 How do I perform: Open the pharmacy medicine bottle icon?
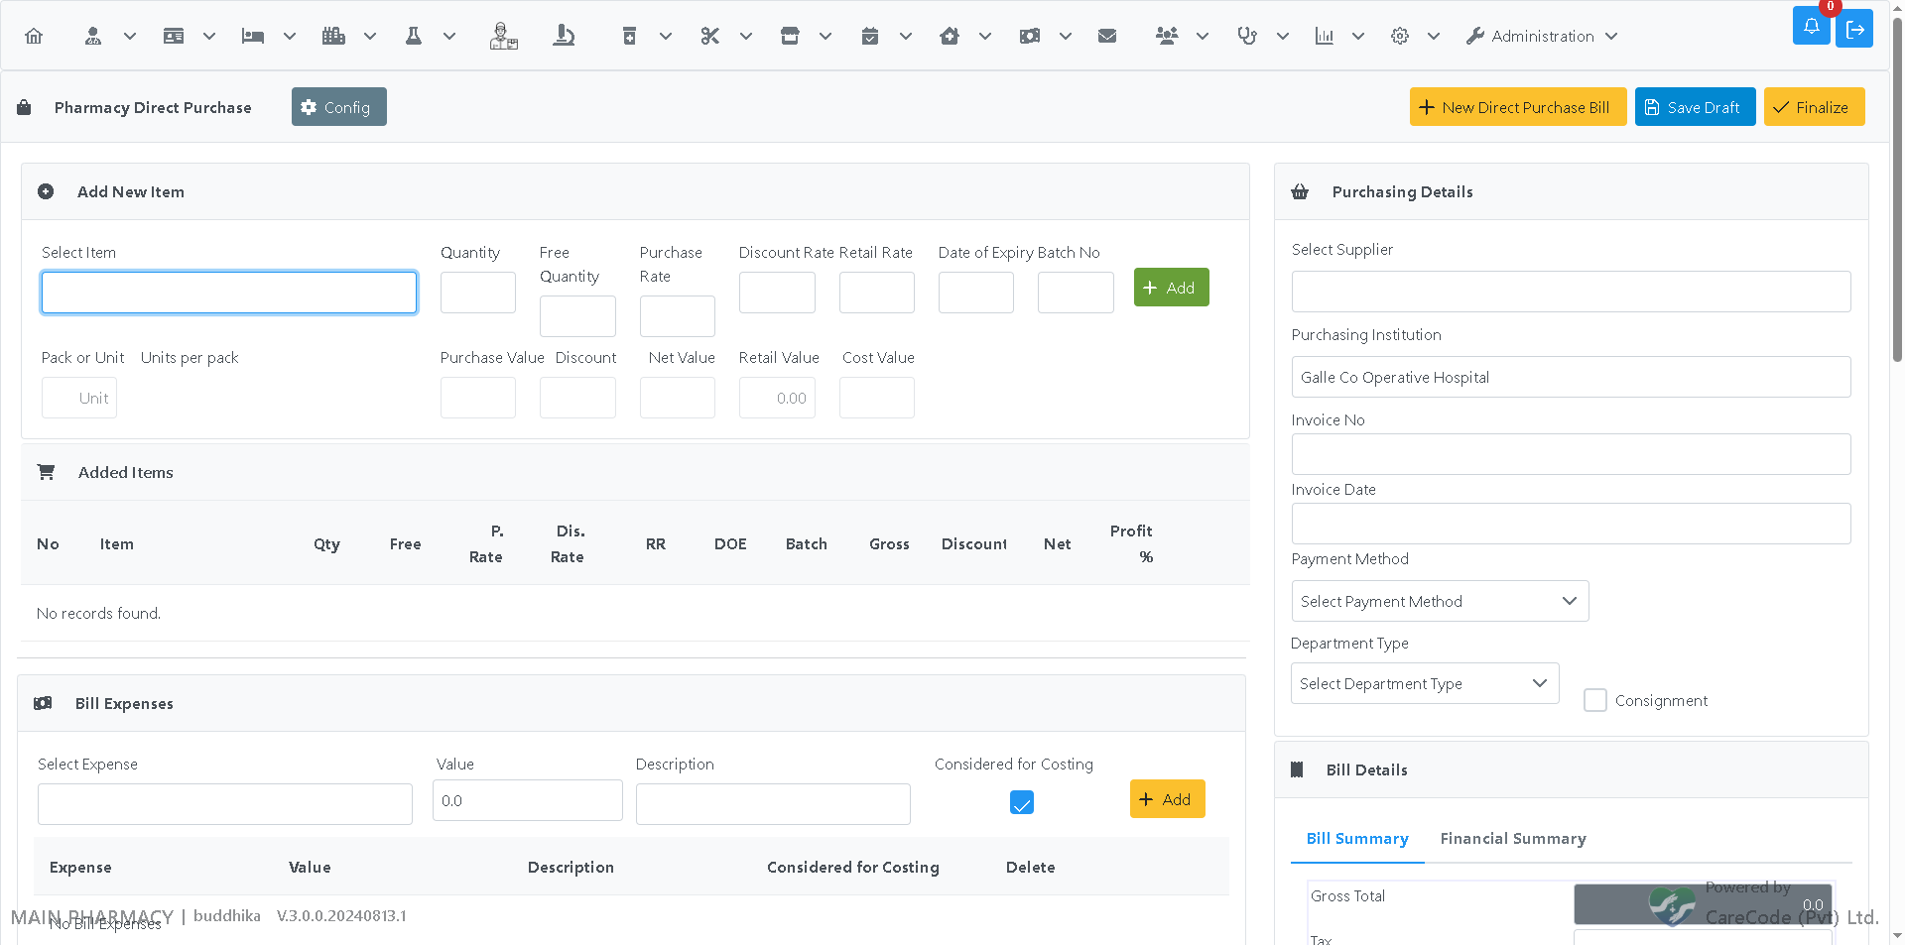tap(629, 36)
